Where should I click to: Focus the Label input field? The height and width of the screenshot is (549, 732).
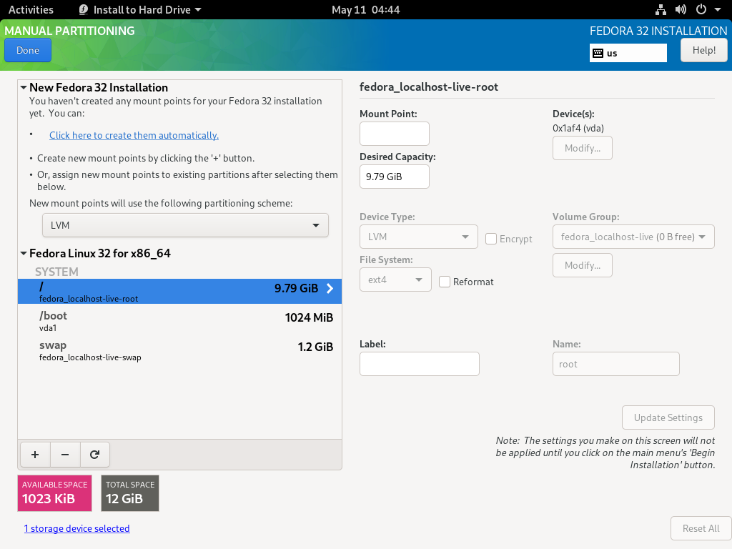[419, 364]
